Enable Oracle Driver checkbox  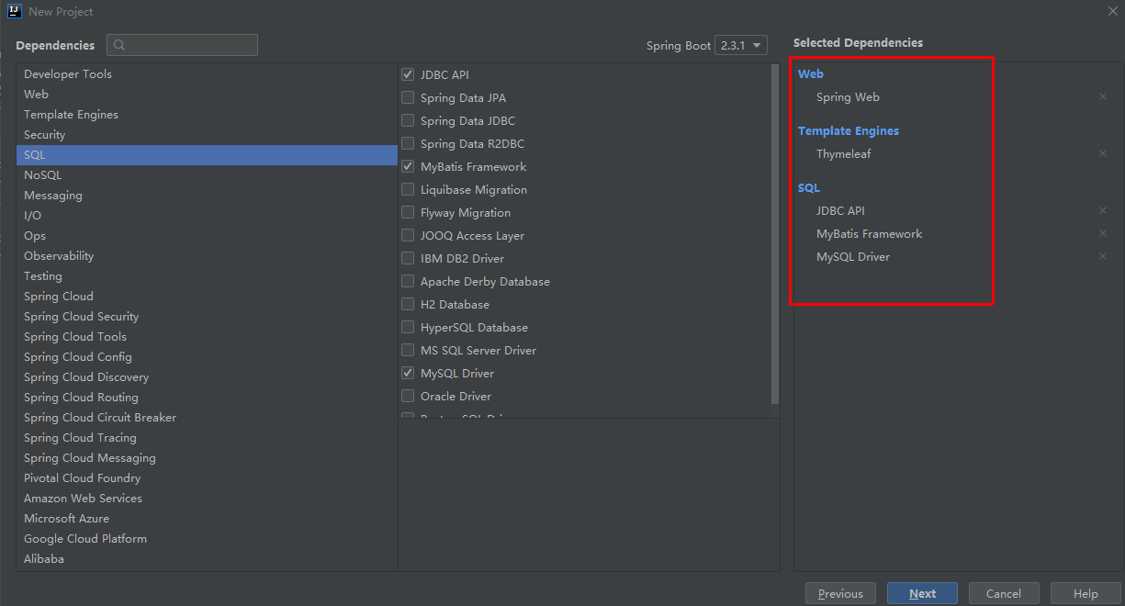click(x=408, y=396)
